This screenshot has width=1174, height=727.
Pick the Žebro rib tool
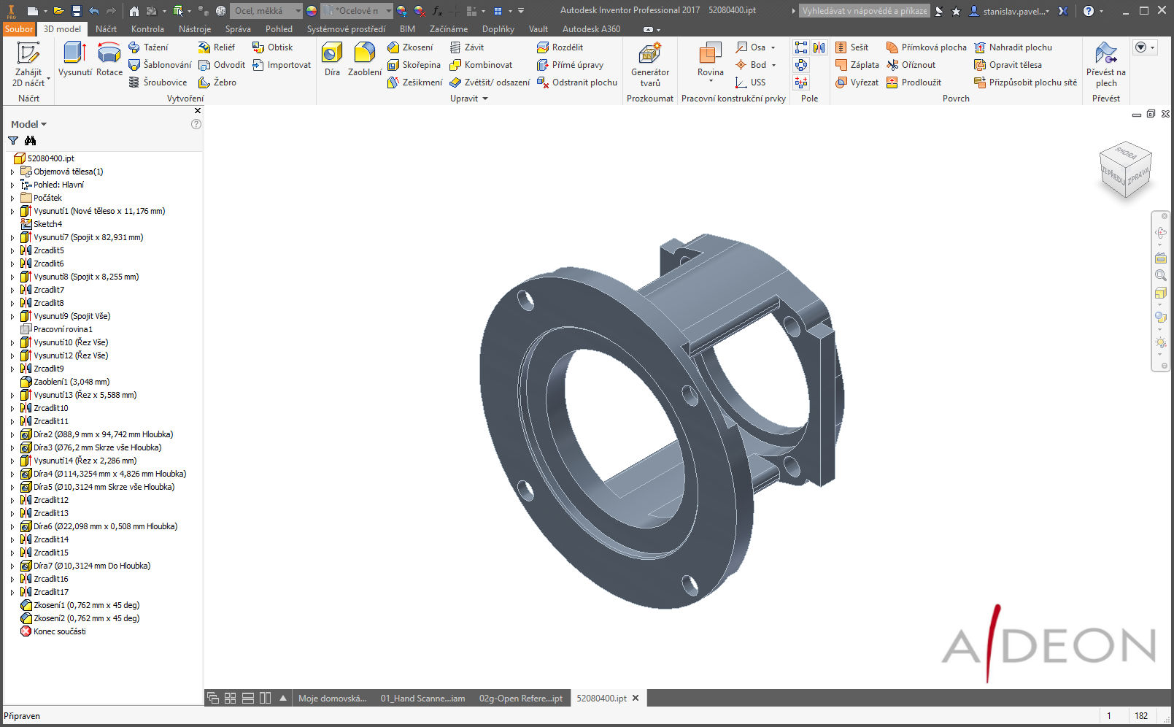pos(217,82)
